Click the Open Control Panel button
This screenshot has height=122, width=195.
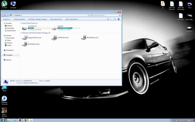coord(71,19)
